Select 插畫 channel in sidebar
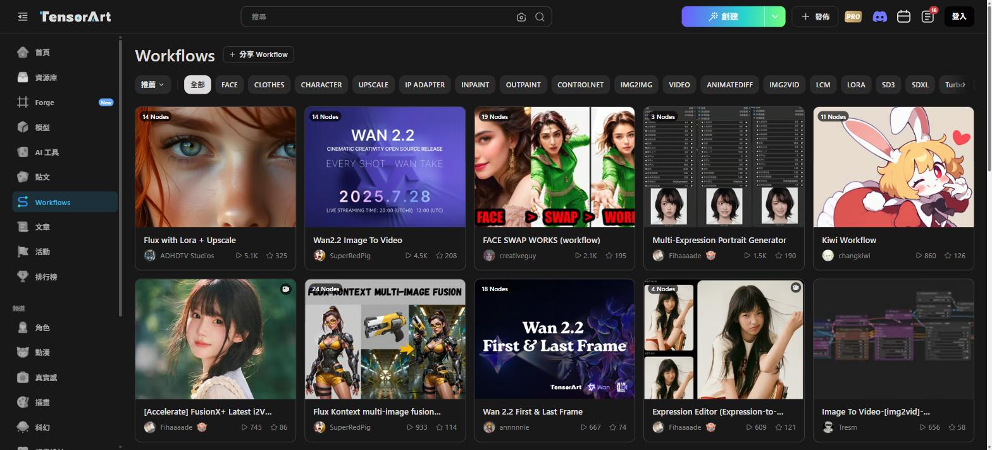The image size is (992, 450). click(65, 403)
